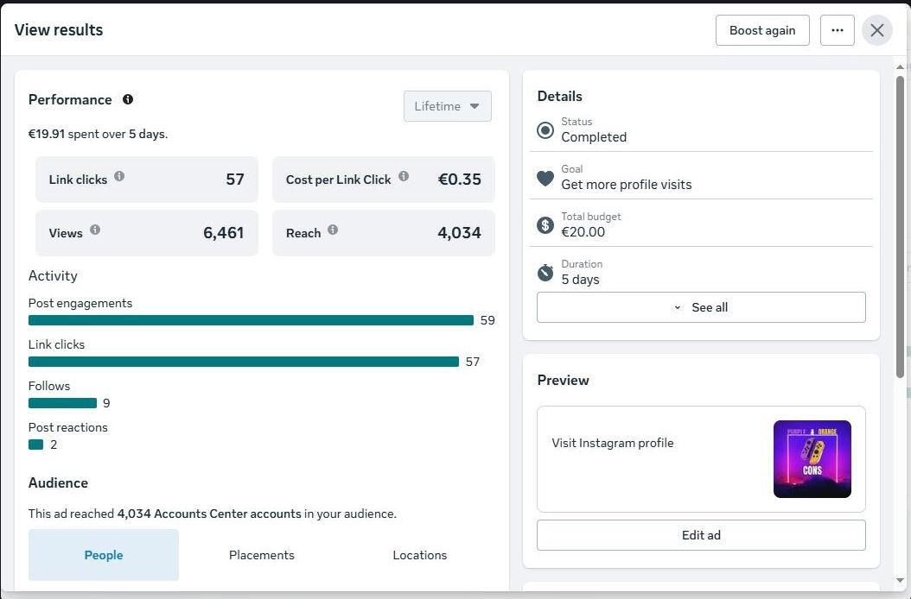The image size is (911, 599).
Task: Close the View results dialog
Action: pyautogui.click(x=877, y=30)
